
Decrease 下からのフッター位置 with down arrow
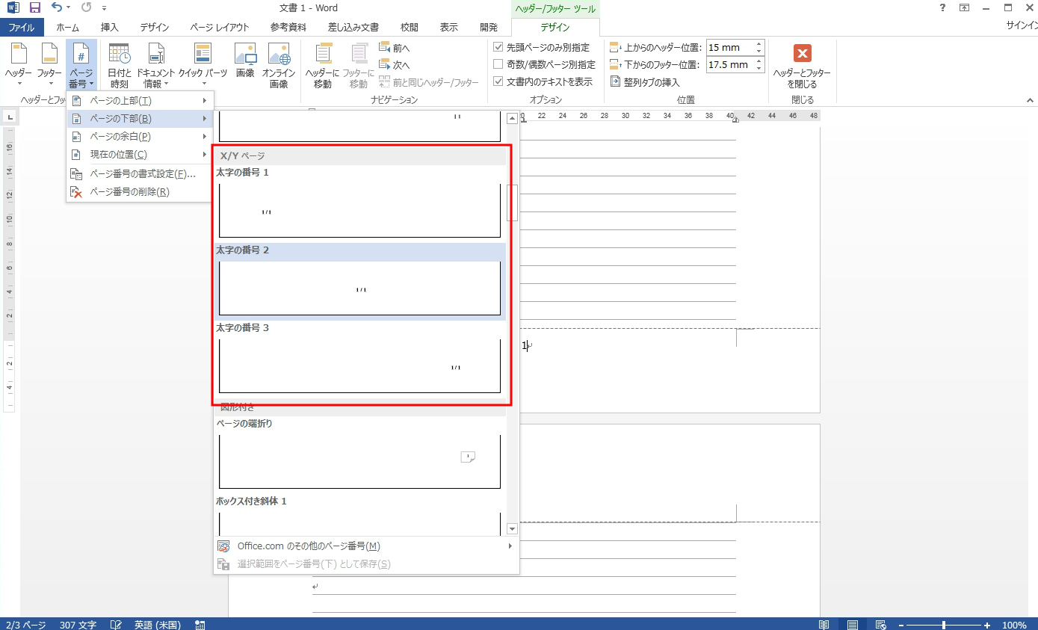(x=759, y=69)
